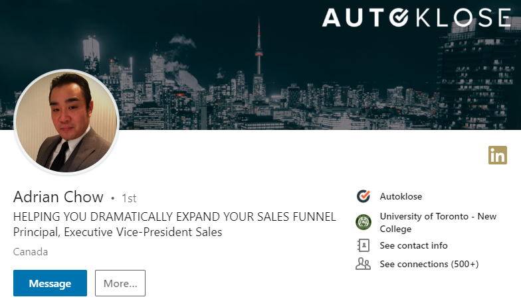Click the Canada location text
Screen dimensions: 521x303
tap(31, 252)
